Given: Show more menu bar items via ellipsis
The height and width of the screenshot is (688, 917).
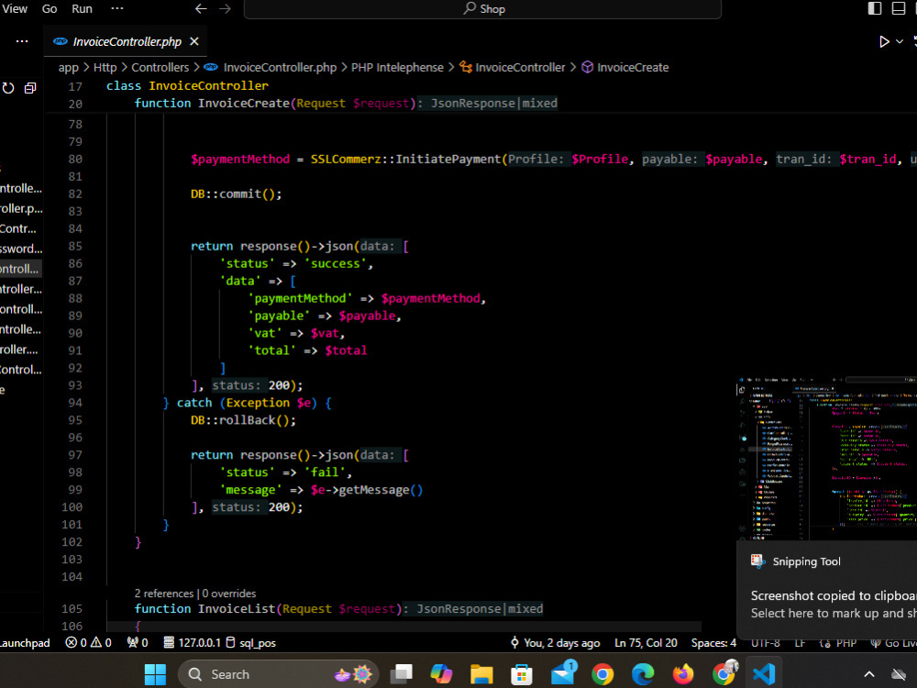Looking at the screenshot, I should (x=117, y=9).
